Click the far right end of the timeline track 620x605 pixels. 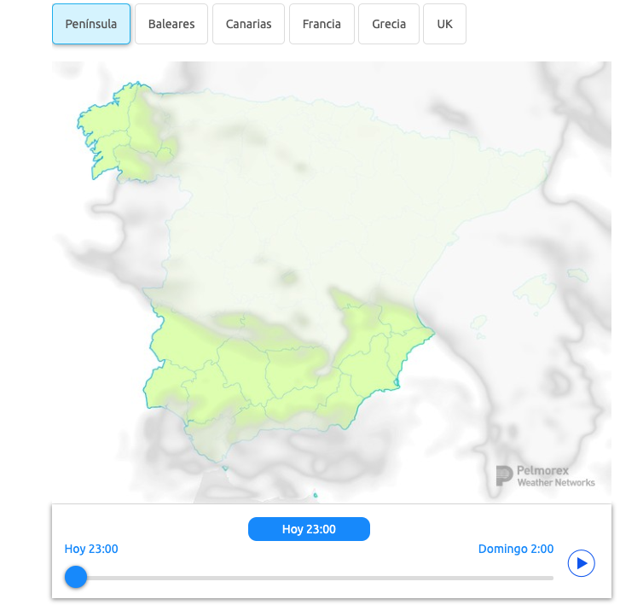pyautogui.click(x=551, y=578)
